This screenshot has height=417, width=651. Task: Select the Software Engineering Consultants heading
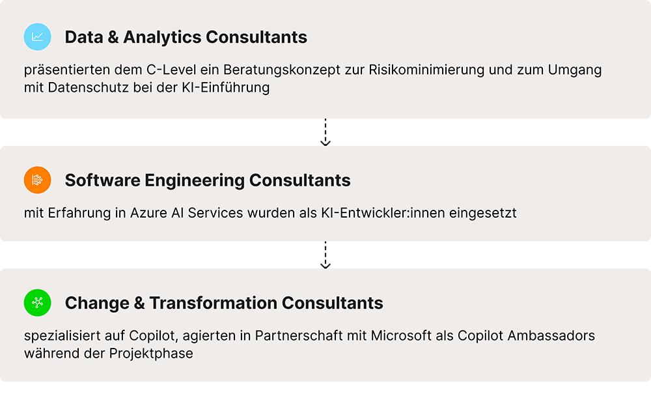208,180
